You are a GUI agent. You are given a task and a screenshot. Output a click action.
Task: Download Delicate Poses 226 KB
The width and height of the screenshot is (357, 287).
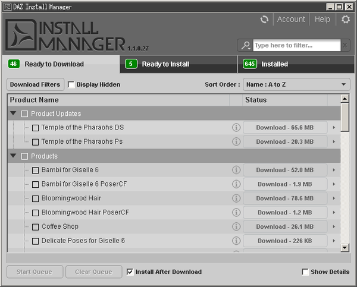click(x=285, y=241)
